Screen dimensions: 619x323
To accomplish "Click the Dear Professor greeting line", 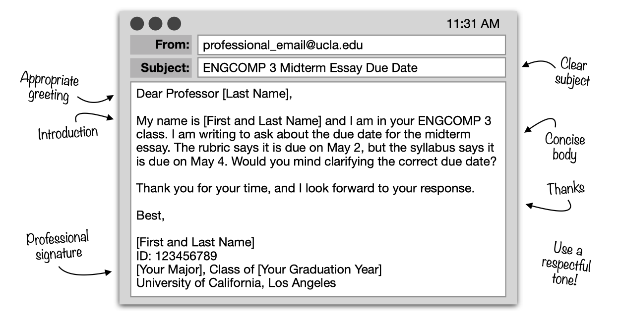I will 214,94.
